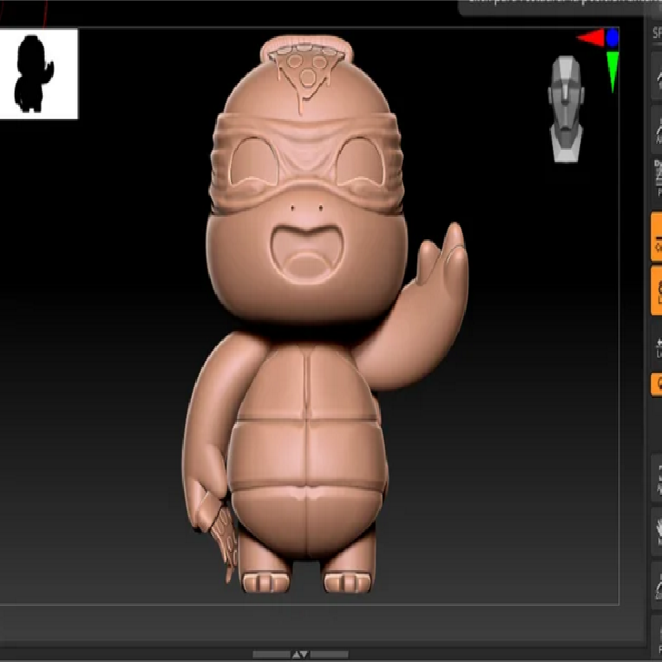Screen dimensions: 662x662
Task: Click the red X-axis cone of the gizmo
Action: point(591,38)
